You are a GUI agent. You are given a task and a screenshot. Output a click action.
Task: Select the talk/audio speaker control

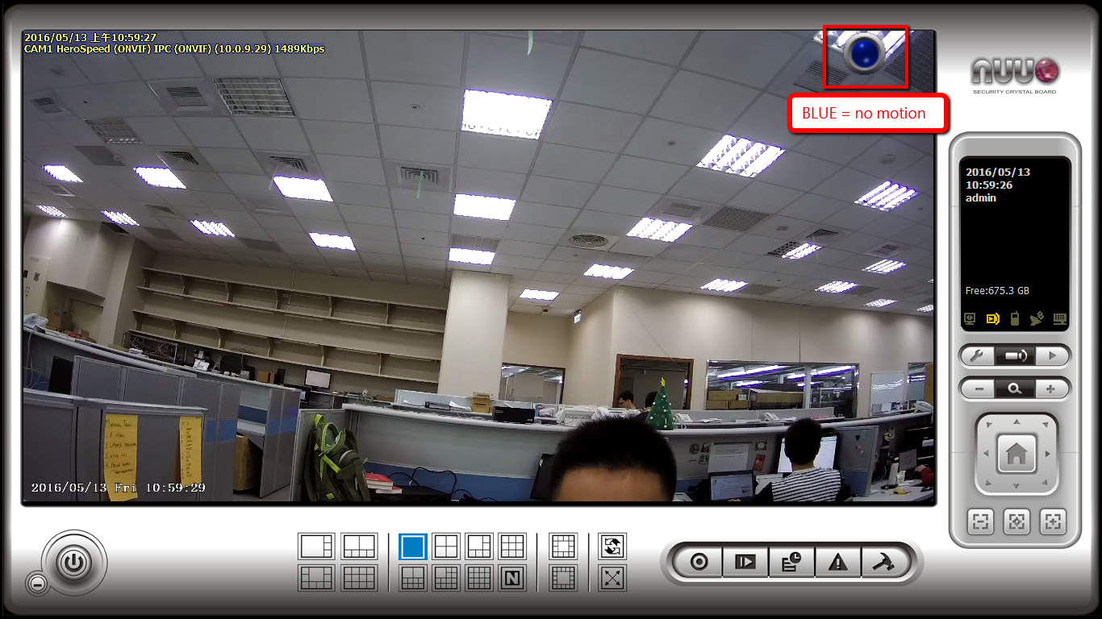point(1016,355)
